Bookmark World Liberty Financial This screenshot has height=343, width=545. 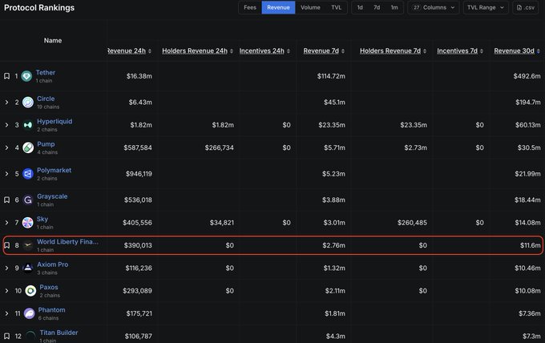(x=6, y=245)
